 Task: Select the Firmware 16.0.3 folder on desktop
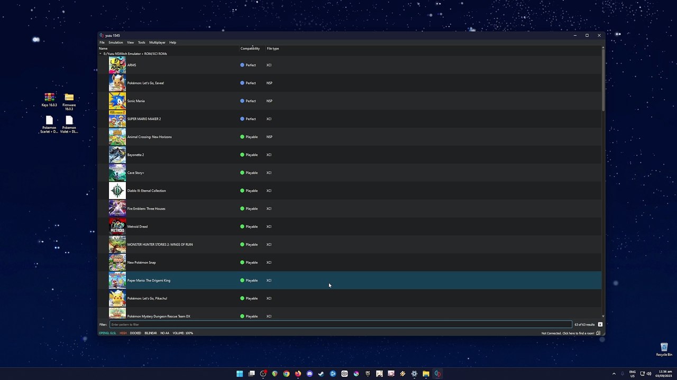tap(69, 101)
